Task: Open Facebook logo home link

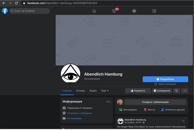Action: (x=5, y=11)
